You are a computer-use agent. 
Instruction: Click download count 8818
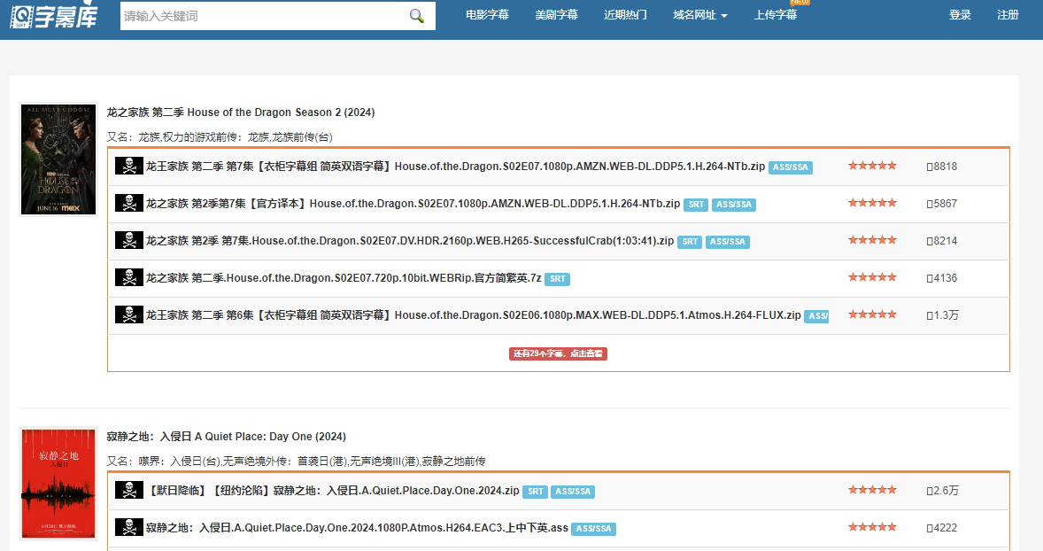[942, 167]
